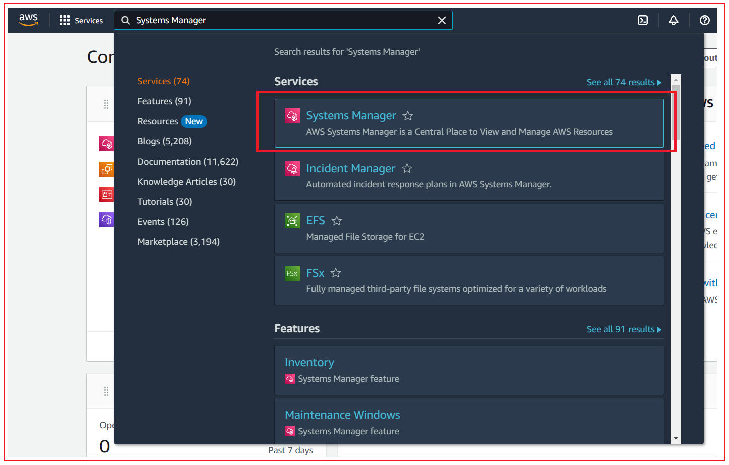Filter results by Tutorials (30)

[x=165, y=202]
